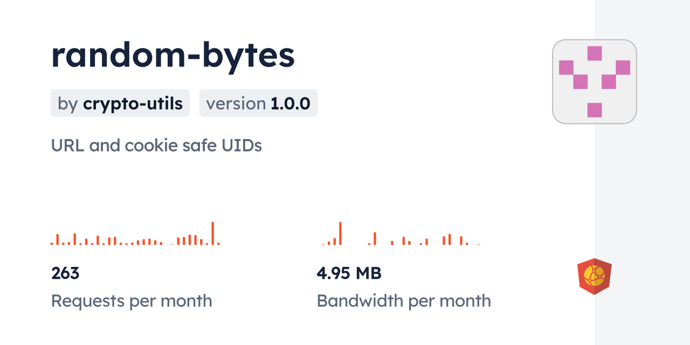The image size is (690, 345).
Task: Open the random-bytes package identicon avatar
Action: [x=594, y=81]
